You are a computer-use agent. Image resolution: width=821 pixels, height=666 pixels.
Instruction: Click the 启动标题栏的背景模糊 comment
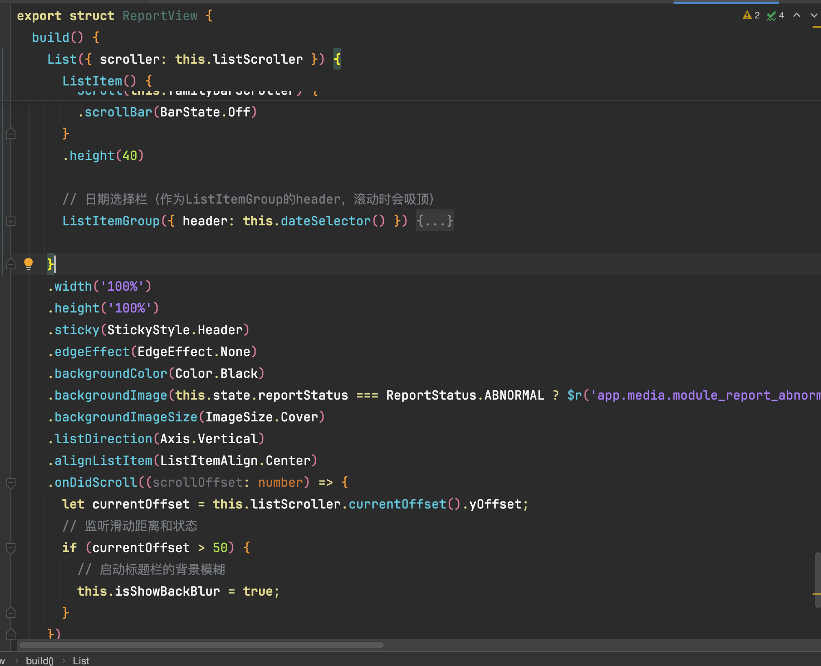coord(151,569)
